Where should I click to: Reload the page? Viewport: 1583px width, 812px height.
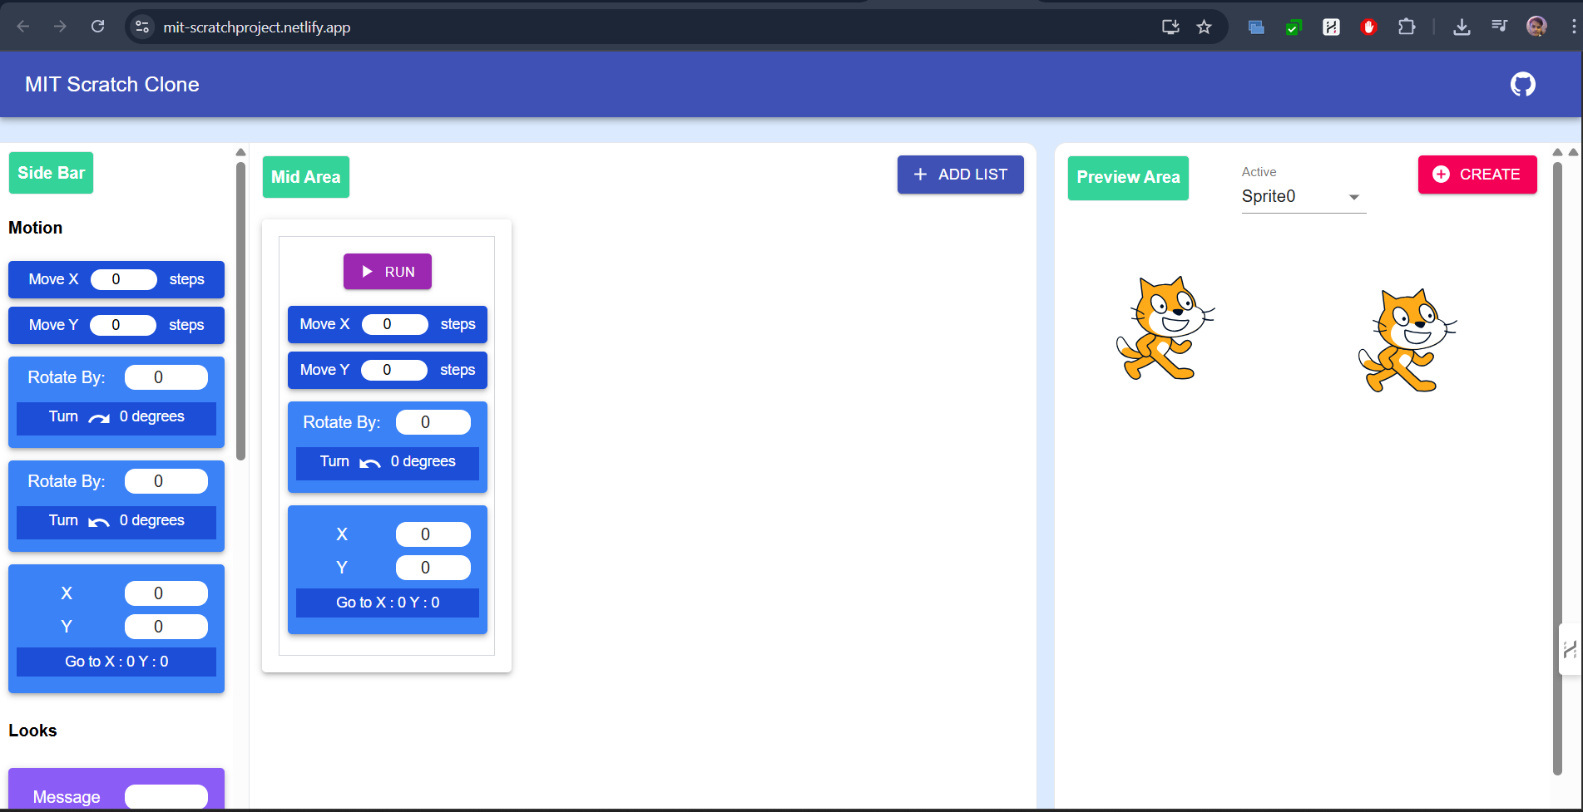click(97, 27)
